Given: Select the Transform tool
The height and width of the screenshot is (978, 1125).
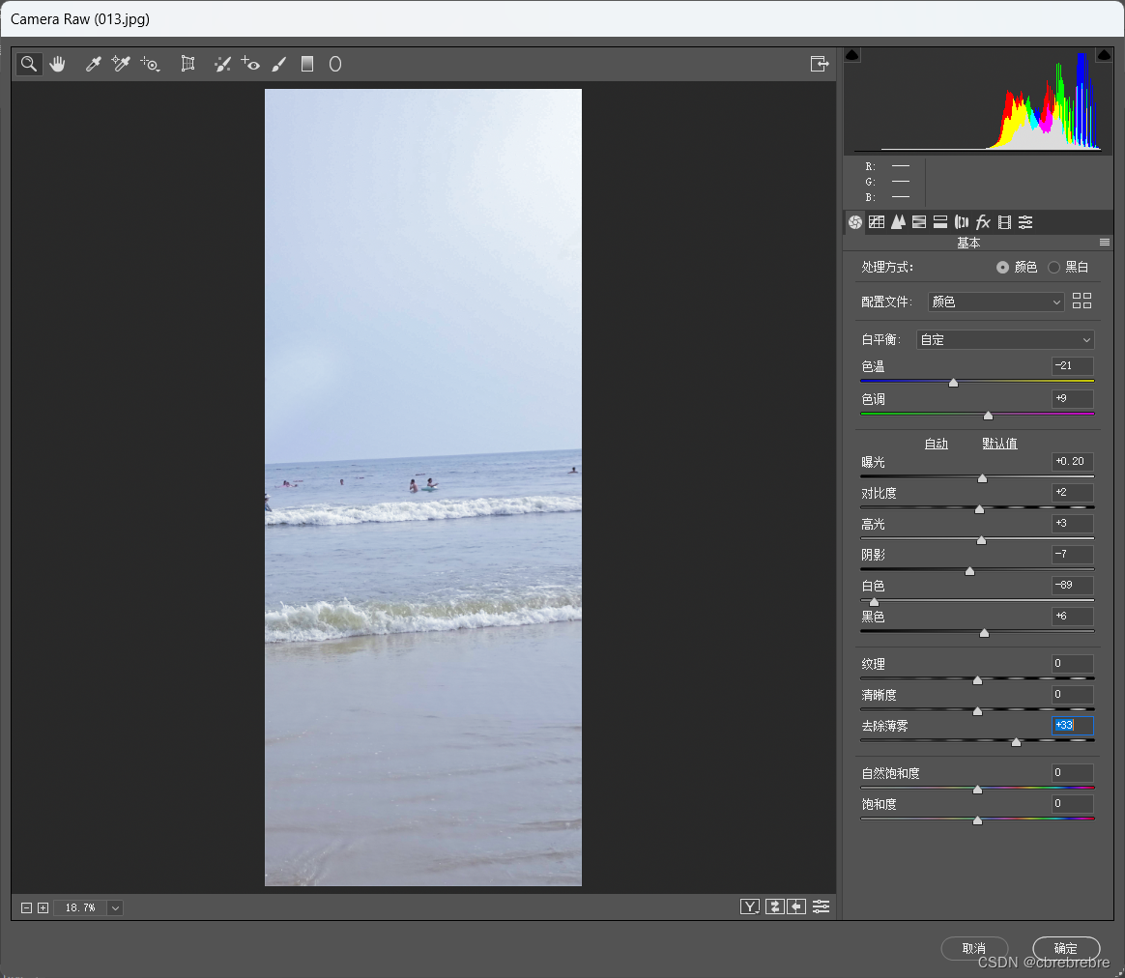Looking at the screenshot, I should pyautogui.click(x=187, y=64).
